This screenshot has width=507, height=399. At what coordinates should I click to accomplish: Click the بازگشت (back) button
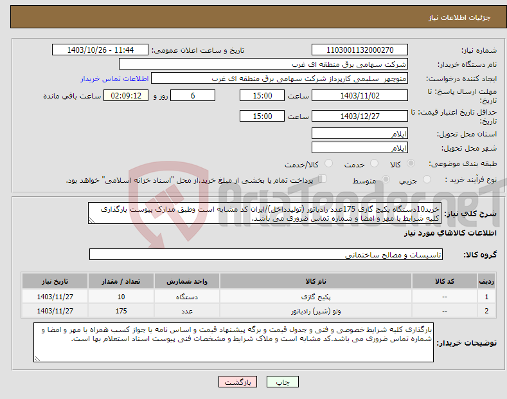[x=238, y=382]
